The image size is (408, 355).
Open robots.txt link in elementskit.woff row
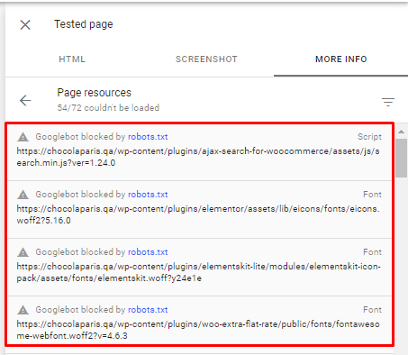(148, 252)
